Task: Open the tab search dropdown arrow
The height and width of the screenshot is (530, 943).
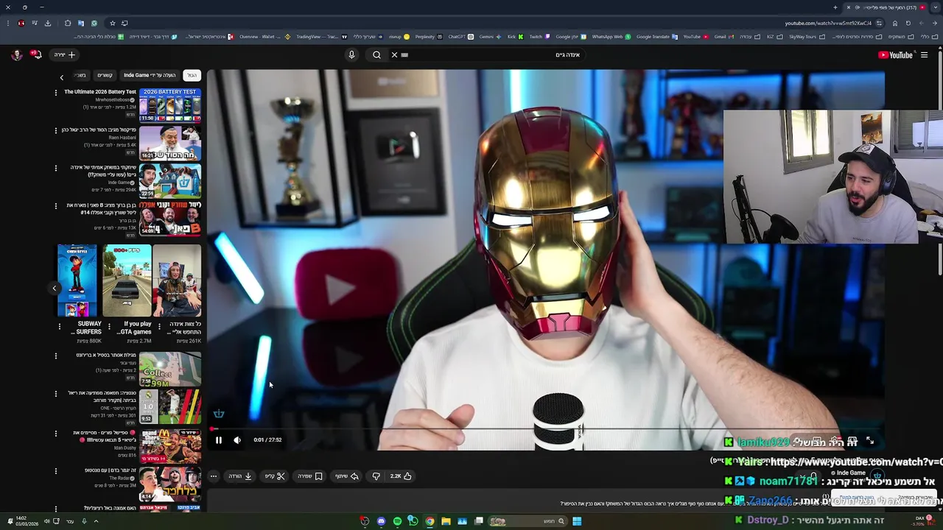Action: click(936, 7)
